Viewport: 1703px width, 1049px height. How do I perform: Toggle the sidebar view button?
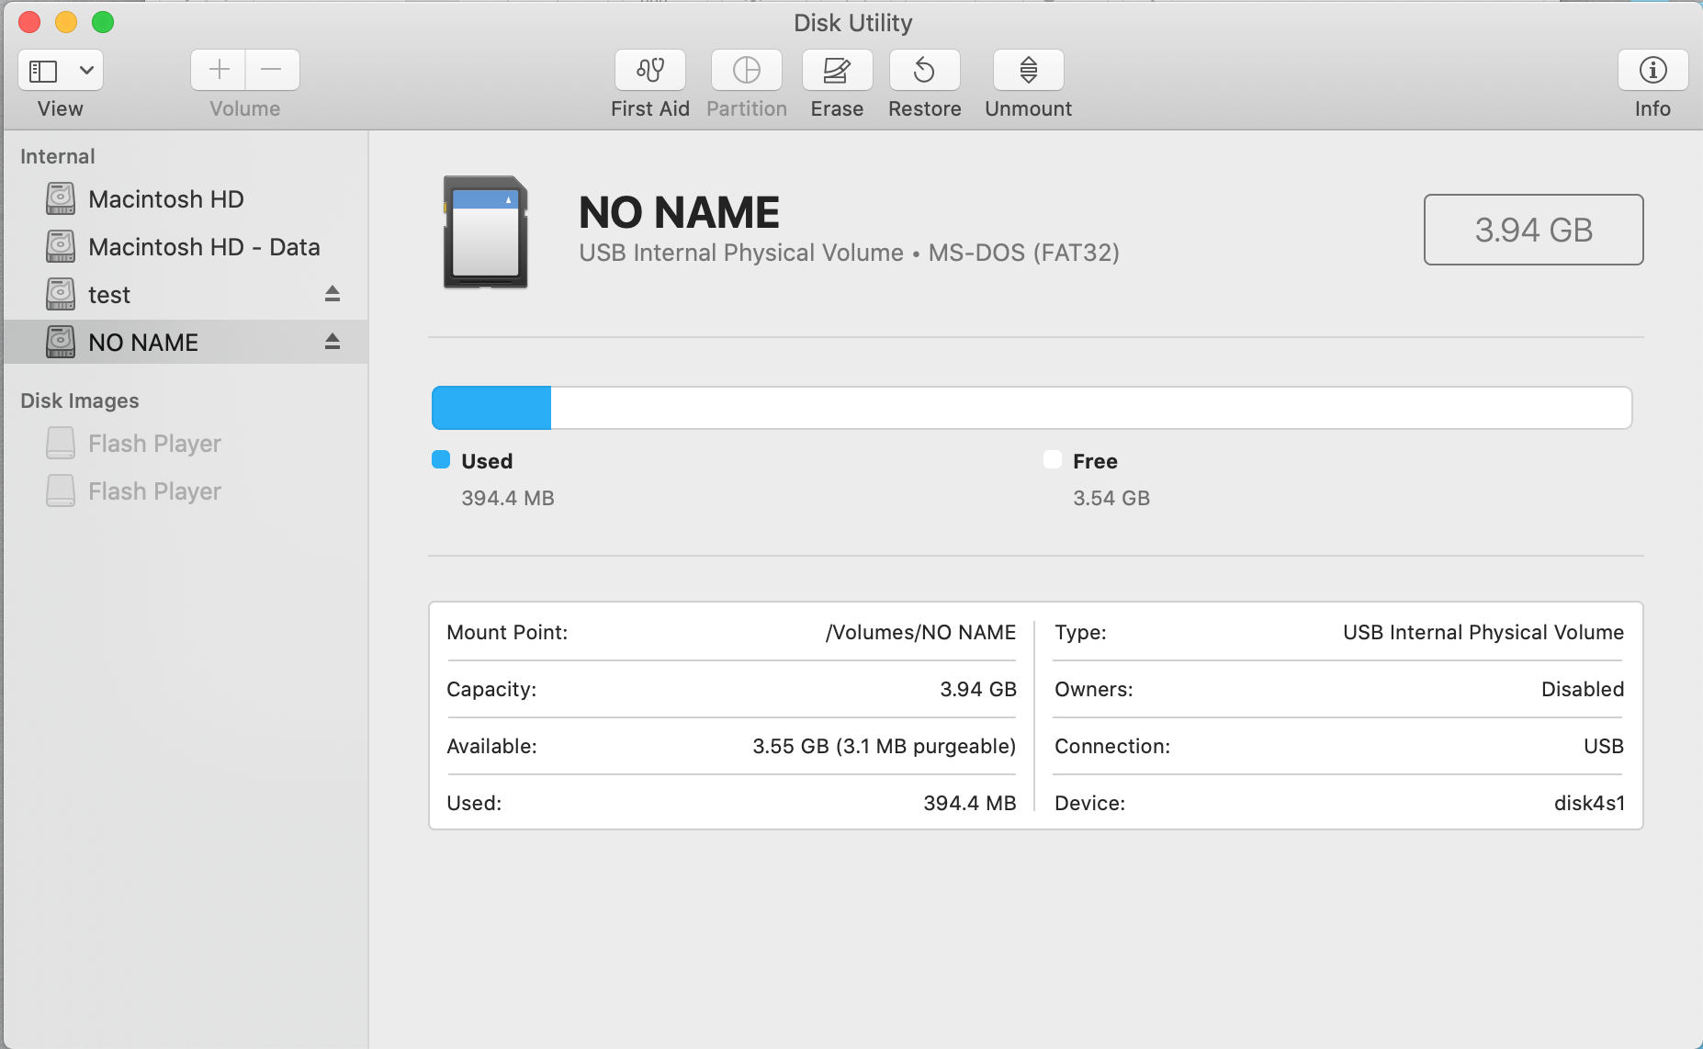43,71
